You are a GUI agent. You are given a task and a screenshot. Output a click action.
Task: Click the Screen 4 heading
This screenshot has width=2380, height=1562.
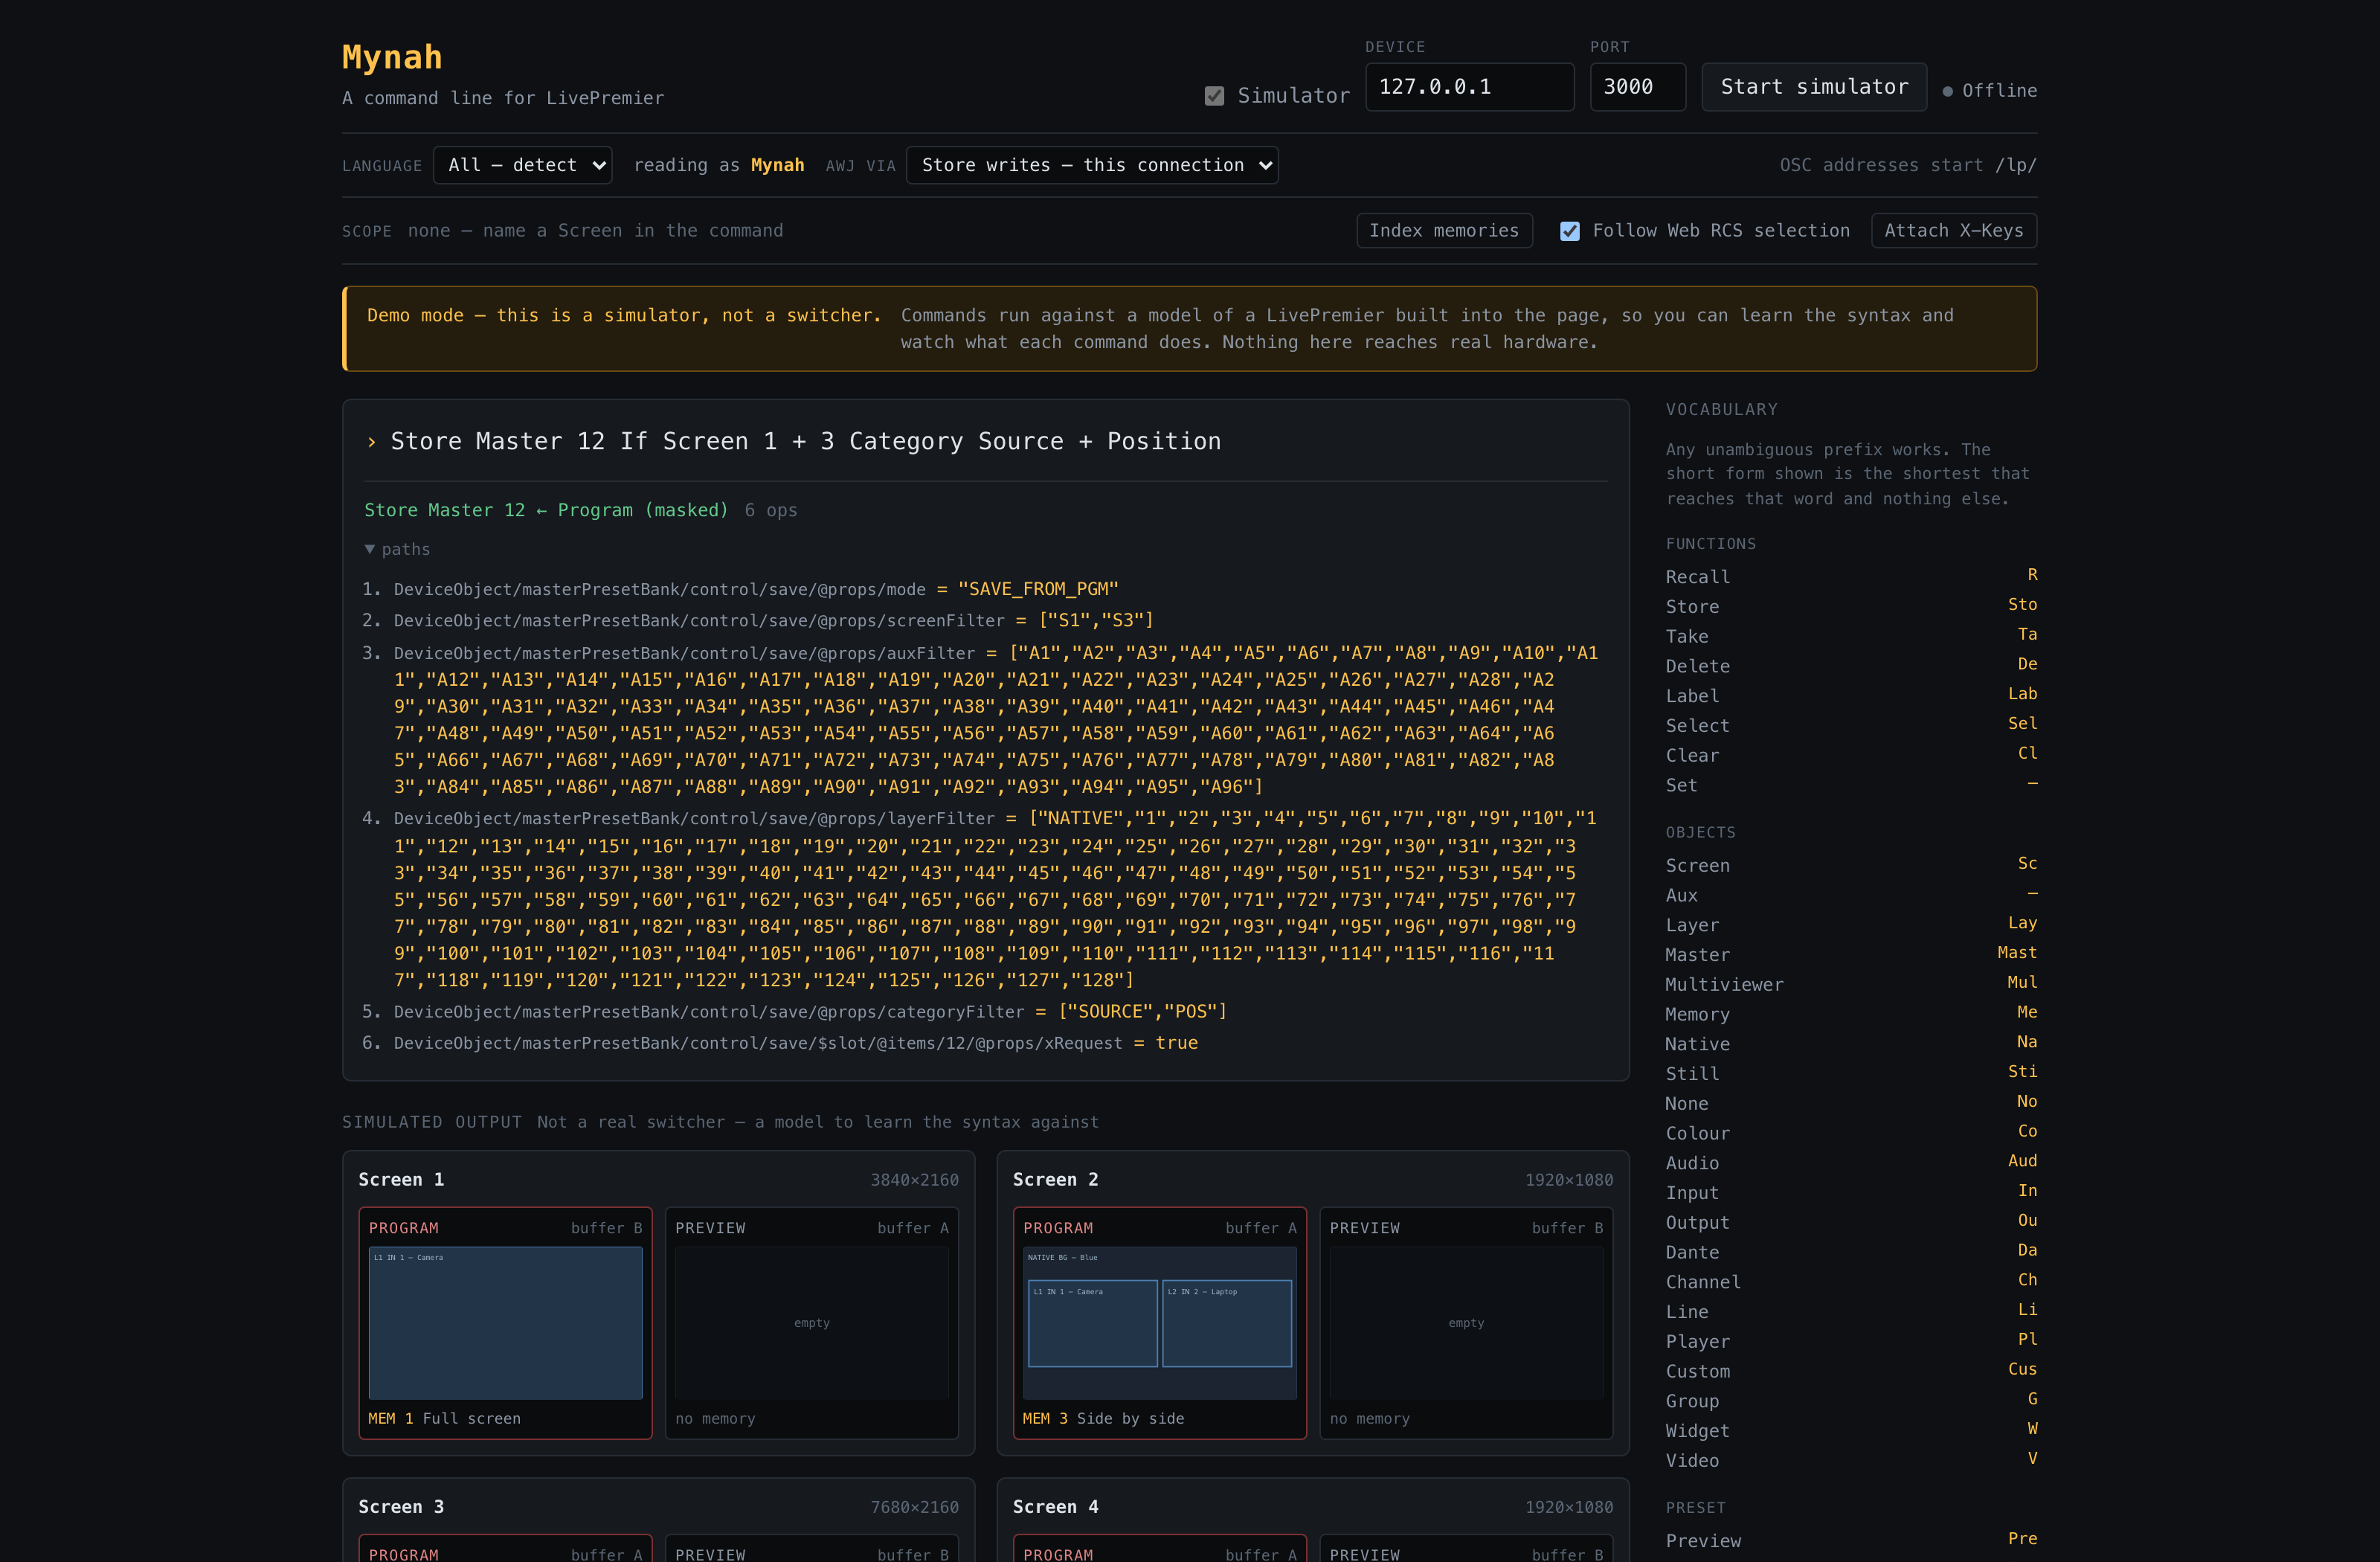1055,1507
